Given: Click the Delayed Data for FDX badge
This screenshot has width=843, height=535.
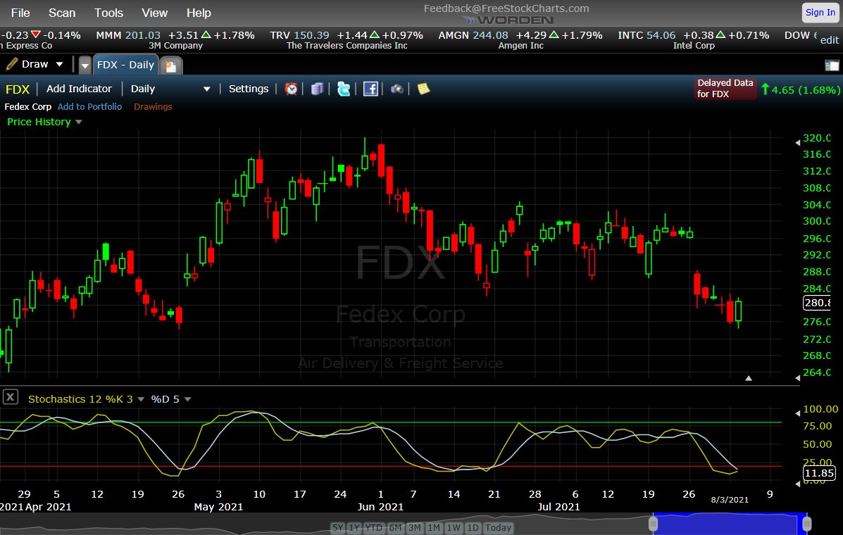Looking at the screenshot, I should pyautogui.click(x=725, y=88).
